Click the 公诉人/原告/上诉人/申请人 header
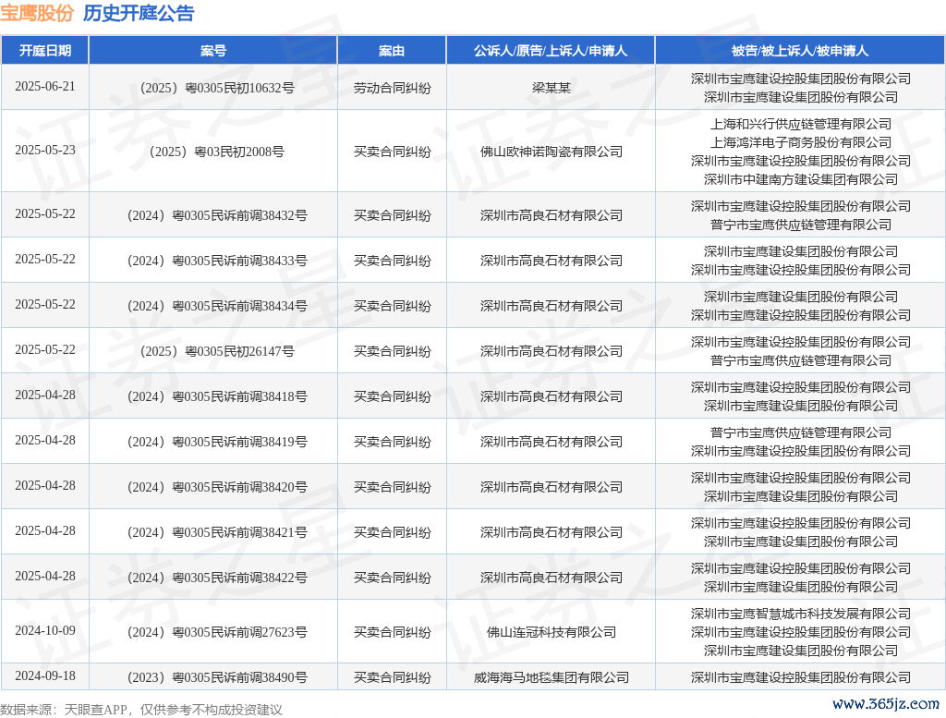The image size is (946, 718). 551,51
